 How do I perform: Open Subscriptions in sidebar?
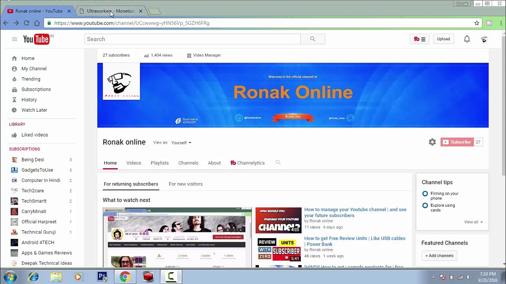click(x=36, y=89)
